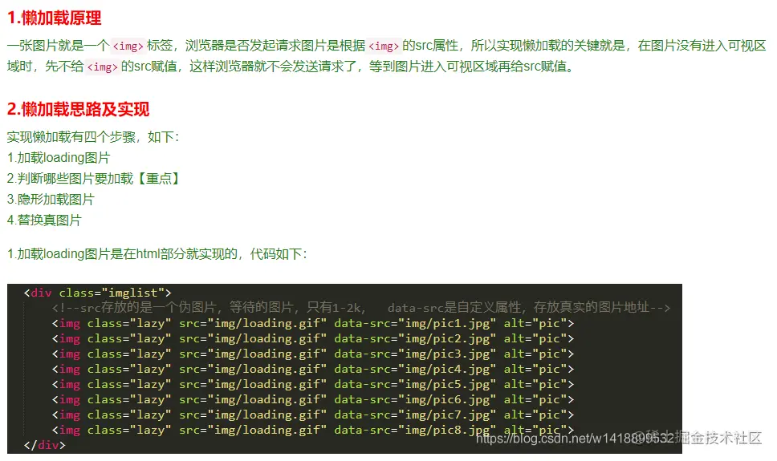This screenshot has height=461, width=777.
Task: Click the code line containing img/pic8.jpg
Action: (x=313, y=431)
